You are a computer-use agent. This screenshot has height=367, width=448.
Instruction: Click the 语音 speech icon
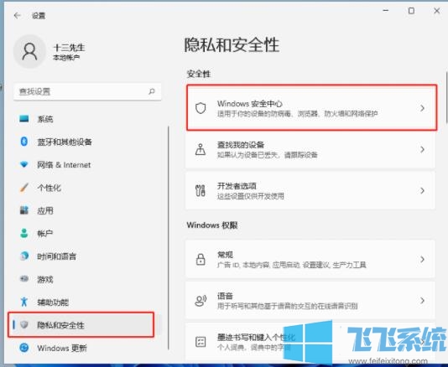click(201, 301)
